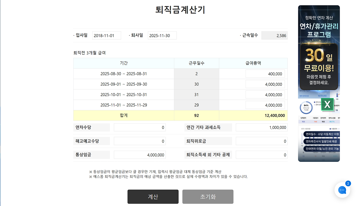Click the 통상임금 input field
Screen dimensions: 358x206
pyautogui.click(x=140, y=155)
